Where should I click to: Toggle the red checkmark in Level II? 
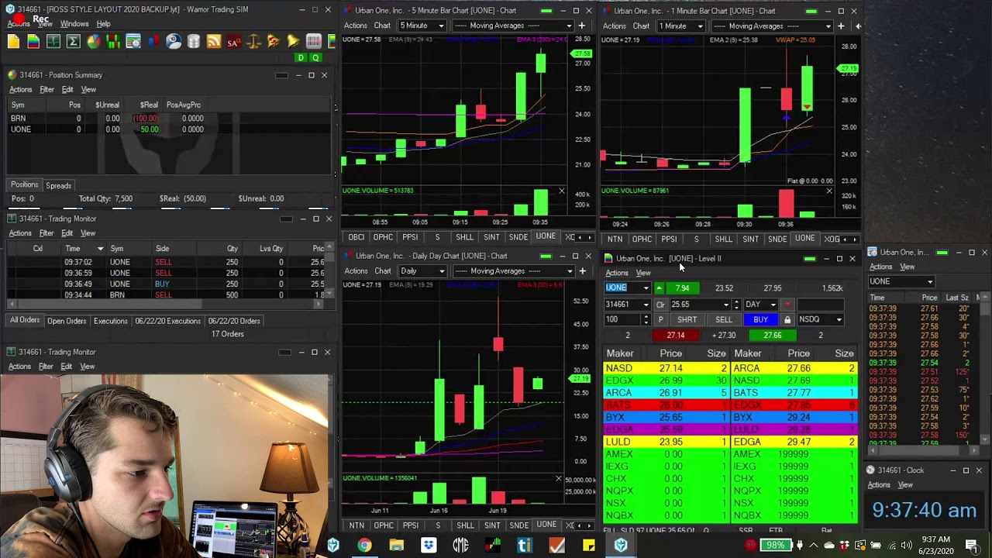pyautogui.click(x=787, y=305)
